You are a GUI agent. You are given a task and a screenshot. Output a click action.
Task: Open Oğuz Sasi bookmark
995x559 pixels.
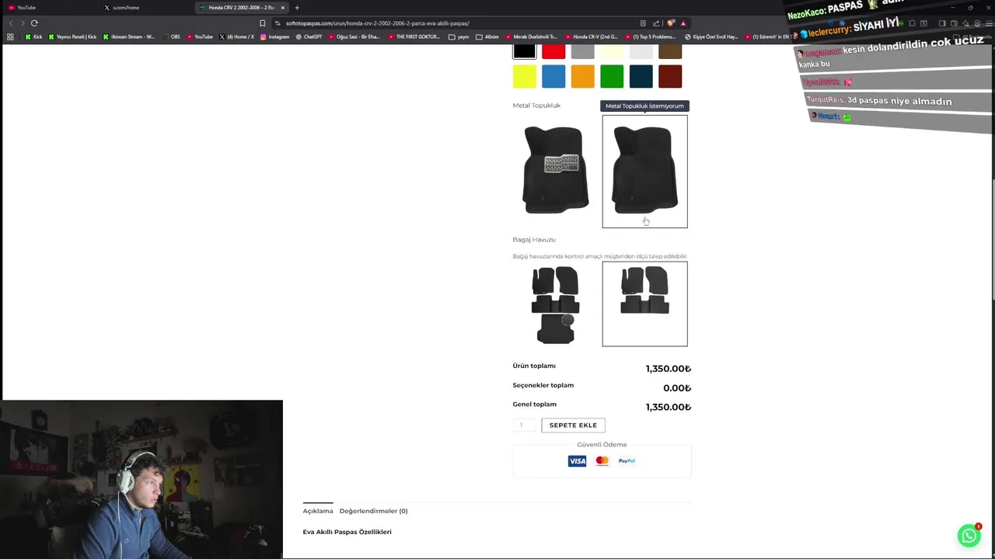coord(354,36)
